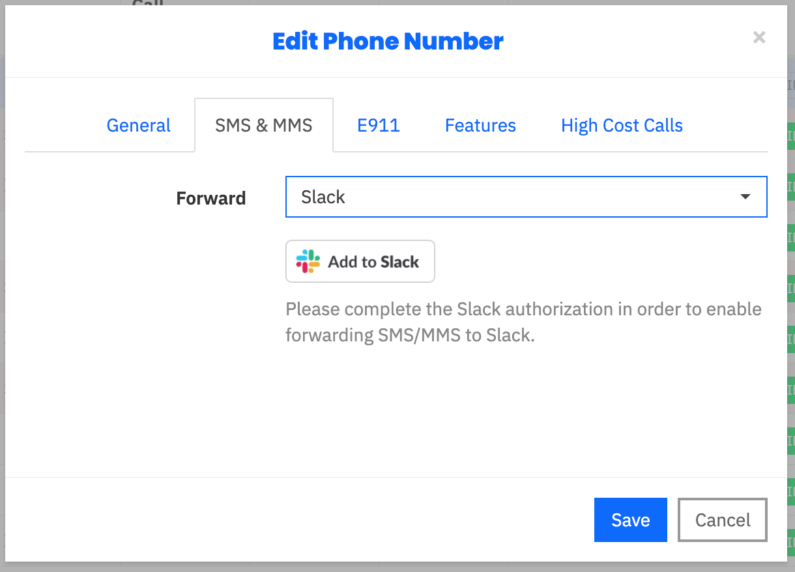
Task: Click the Call column header behind dialog
Action: [x=148, y=3]
